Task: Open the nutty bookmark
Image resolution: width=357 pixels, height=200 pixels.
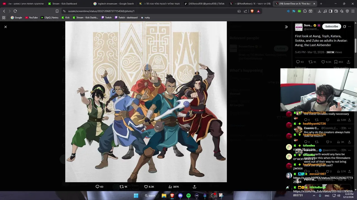Action: (145, 17)
